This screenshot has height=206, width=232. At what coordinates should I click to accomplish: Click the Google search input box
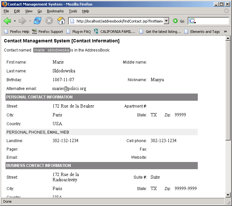[x=212, y=21]
